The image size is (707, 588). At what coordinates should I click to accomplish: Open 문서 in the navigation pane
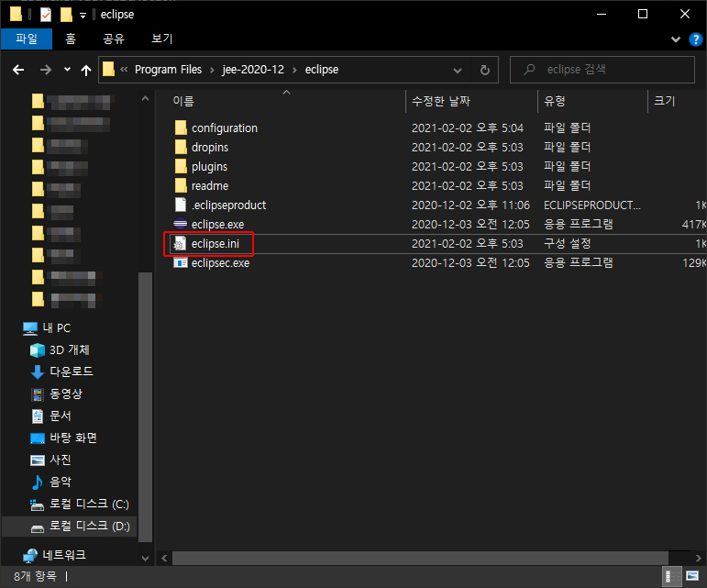(51, 416)
